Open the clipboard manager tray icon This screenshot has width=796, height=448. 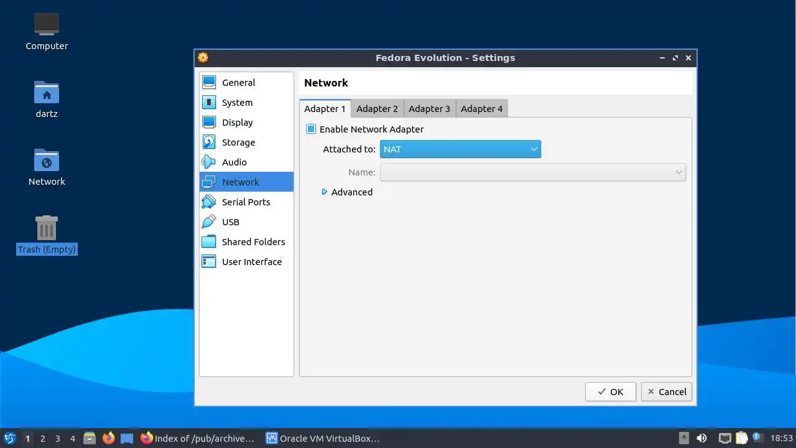point(741,439)
